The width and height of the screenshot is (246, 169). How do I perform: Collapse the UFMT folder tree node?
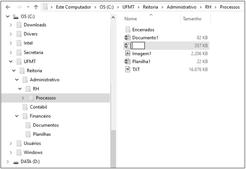click(11, 62)
